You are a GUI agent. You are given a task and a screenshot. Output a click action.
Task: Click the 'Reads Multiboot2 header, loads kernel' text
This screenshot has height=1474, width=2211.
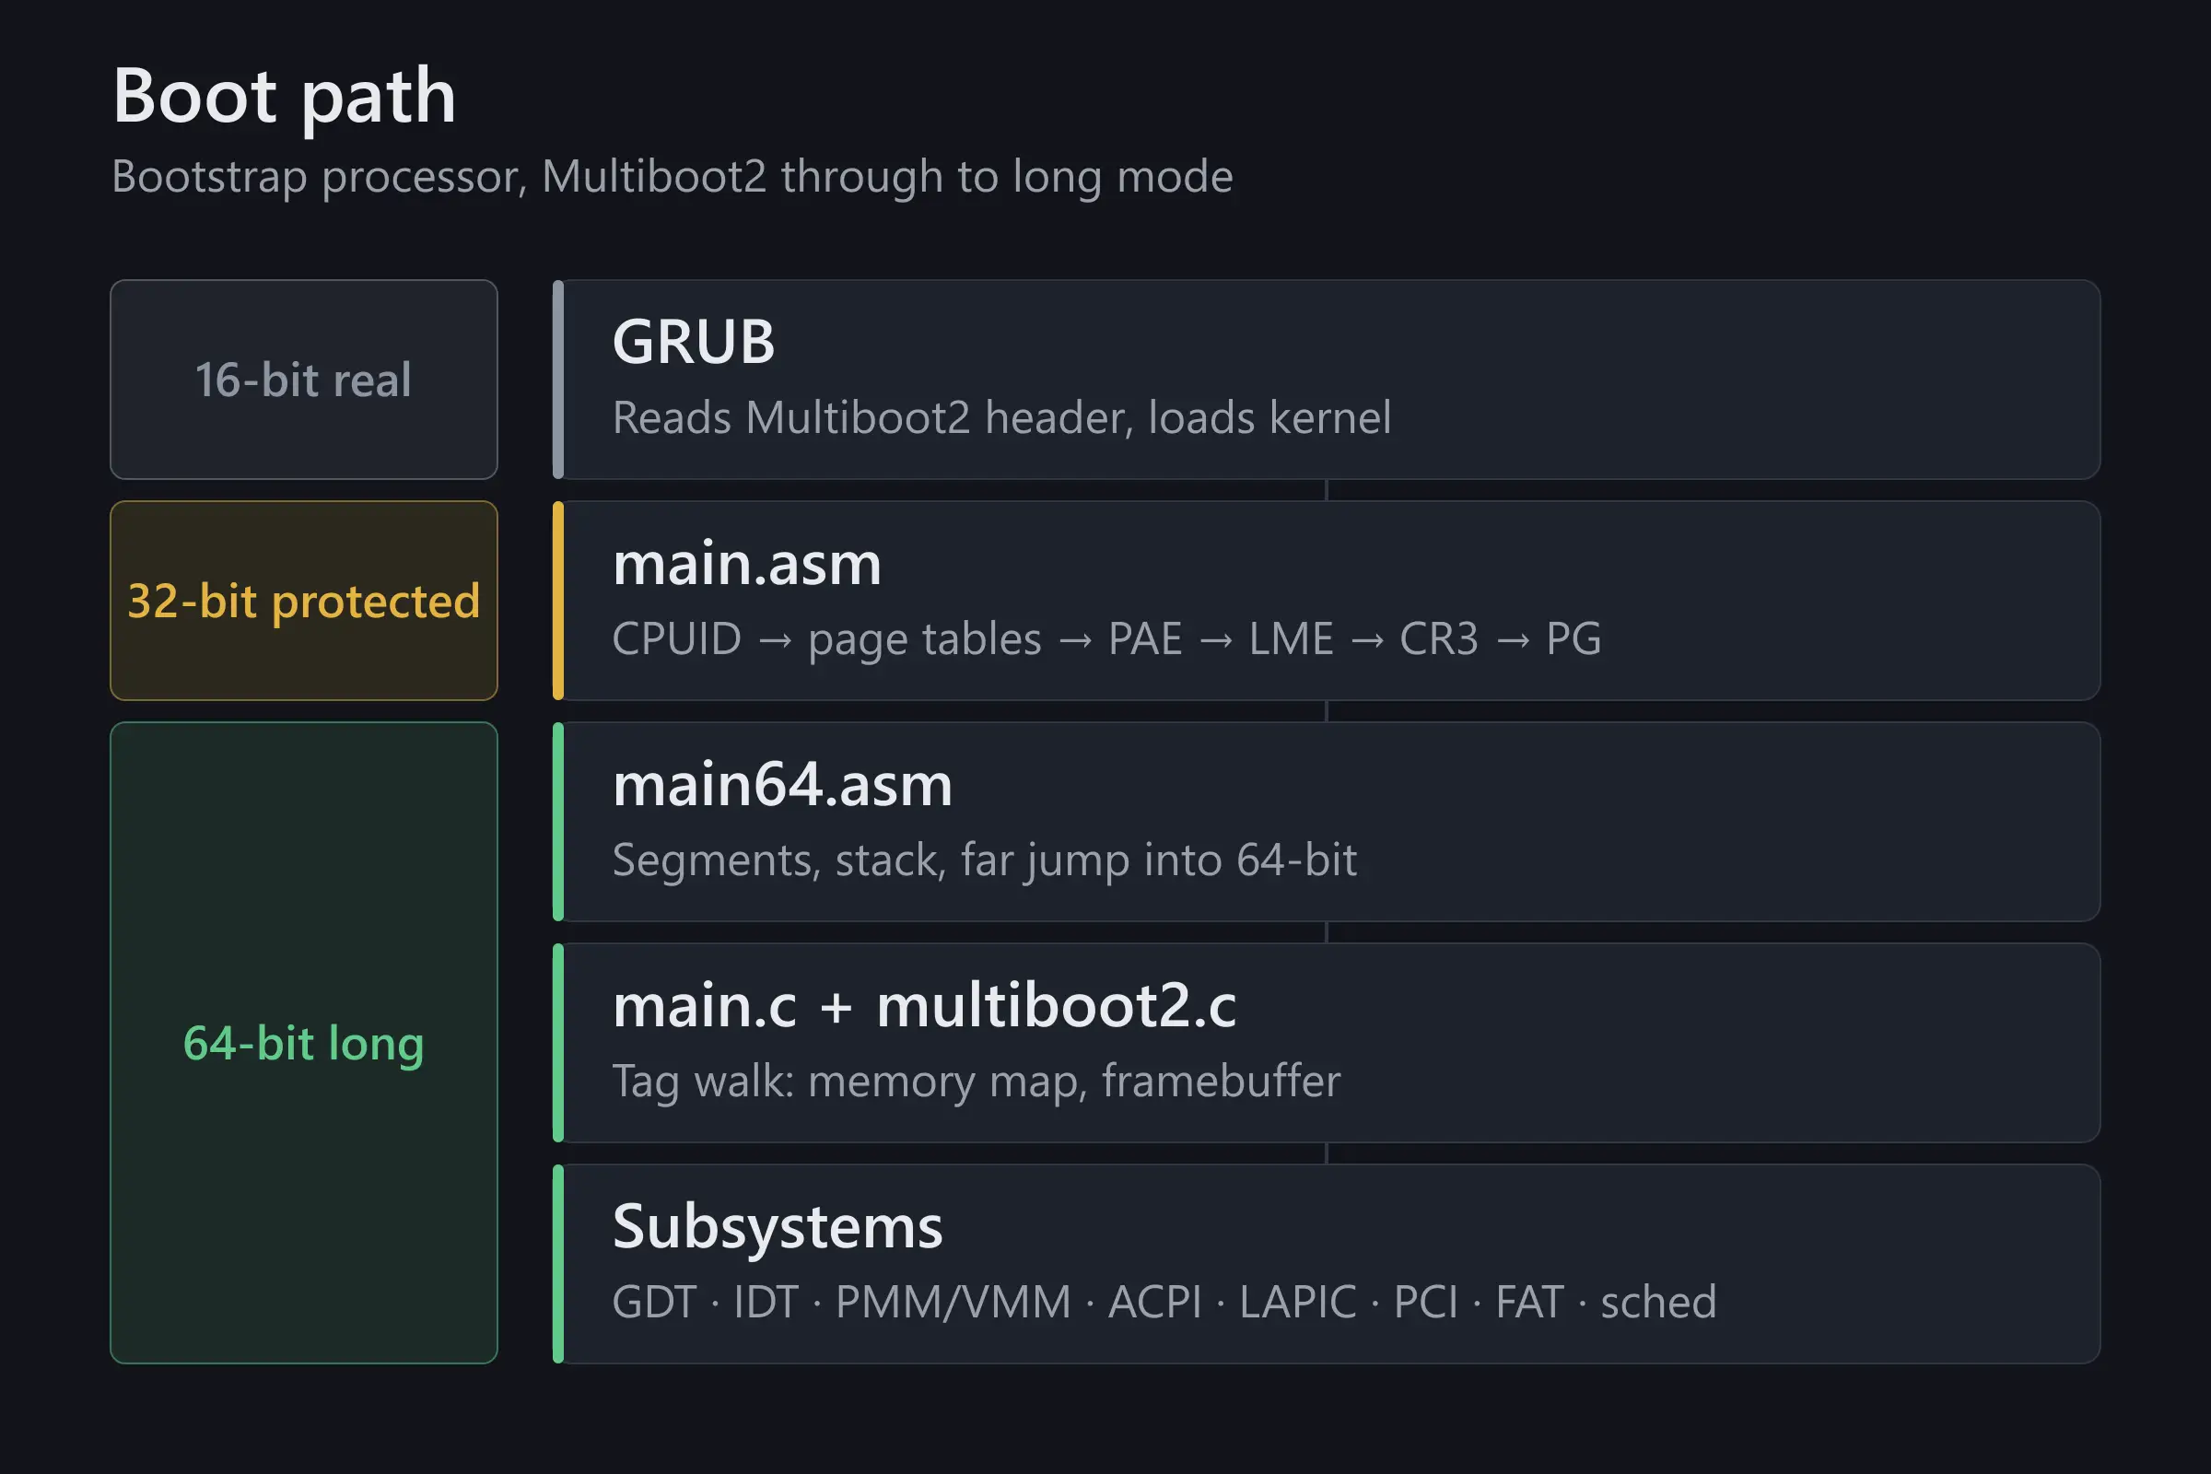tap(1001, 417)
